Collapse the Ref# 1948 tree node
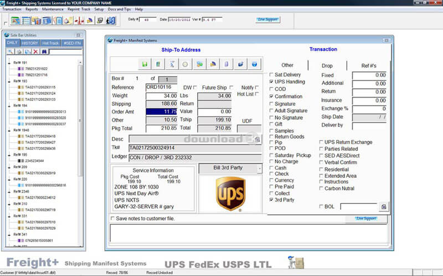 pyautogui.click(x=9, y=130)
